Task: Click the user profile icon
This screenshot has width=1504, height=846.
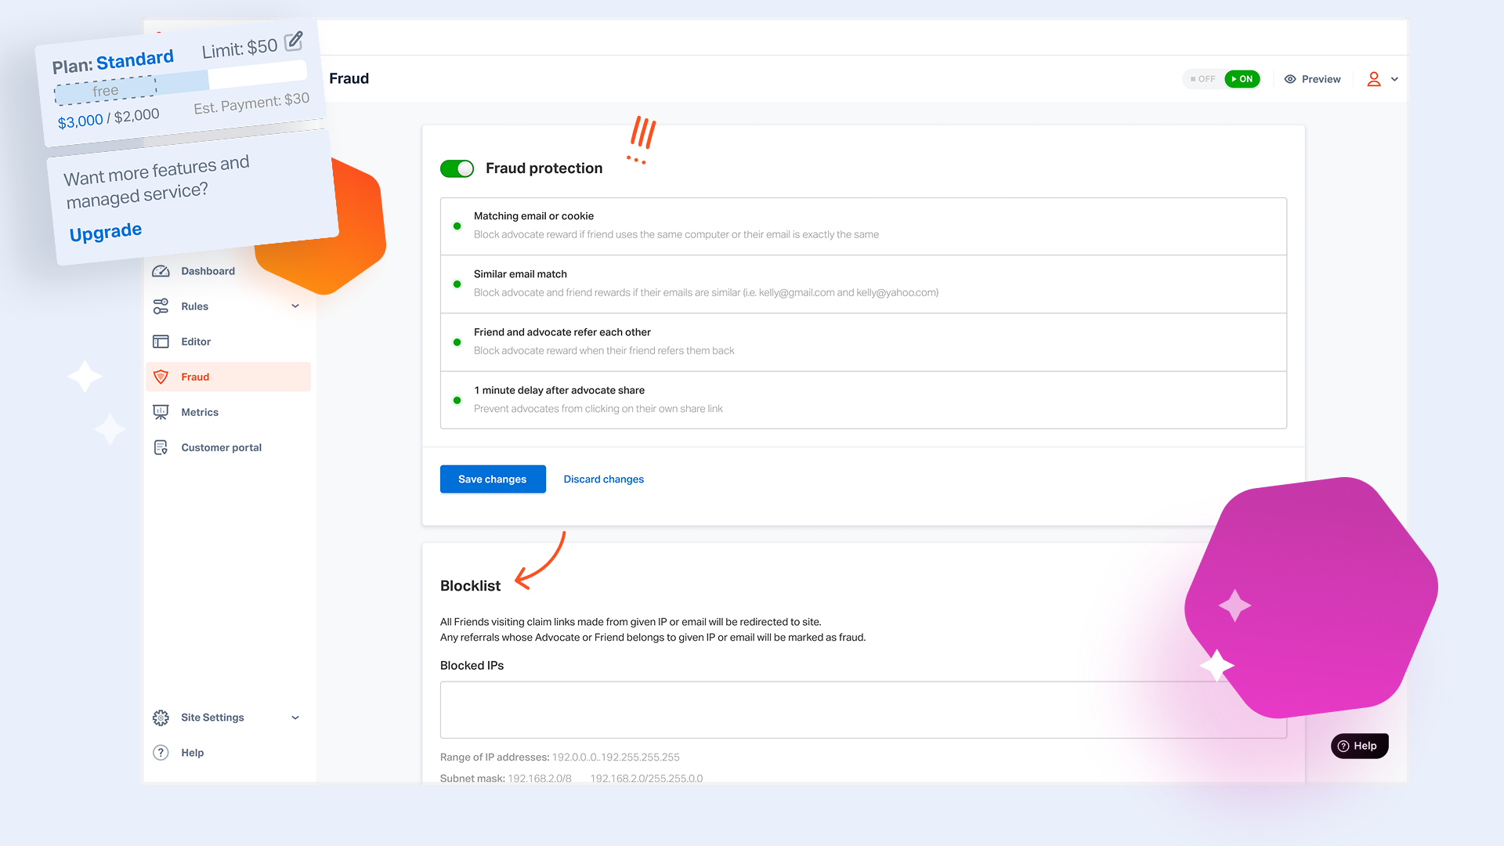Action: (x=1374, y=79)
